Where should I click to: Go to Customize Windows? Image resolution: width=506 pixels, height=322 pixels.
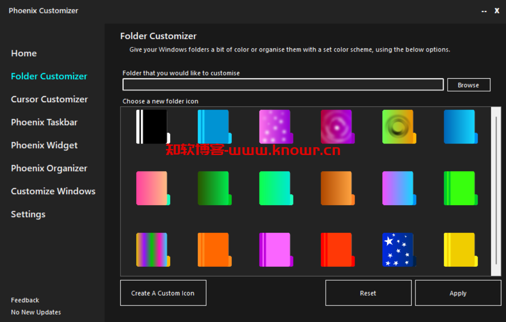click(53, 191)
